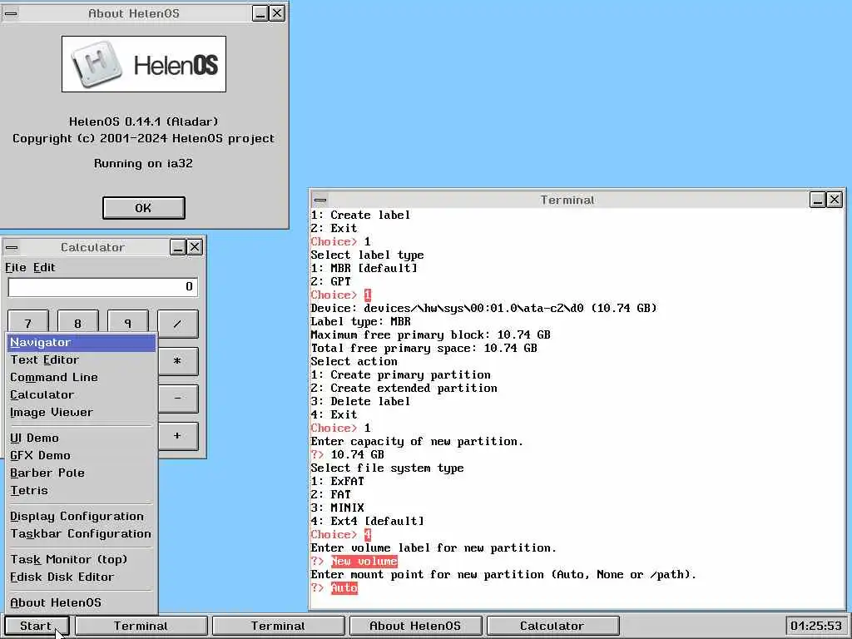Click '4: Ext4 [default]' line in Terminal
Image resolution: width=852 pixels, height=639 pixels.
pos(367,521)
